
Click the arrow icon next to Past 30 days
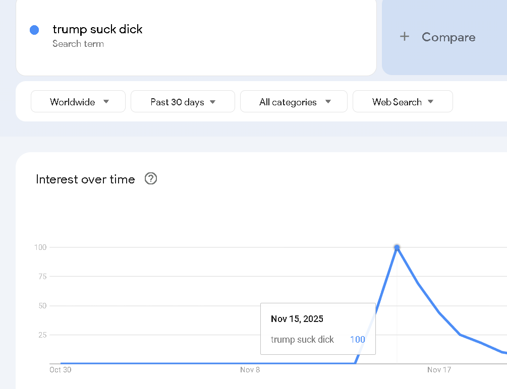213,102
